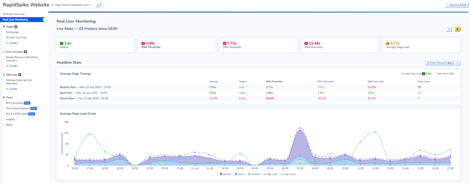Create a new sitemap
The image size is (471, 183).
click(12, 89)
